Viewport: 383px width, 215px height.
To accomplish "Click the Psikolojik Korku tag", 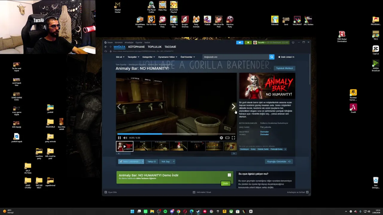I will coord(276,149).
